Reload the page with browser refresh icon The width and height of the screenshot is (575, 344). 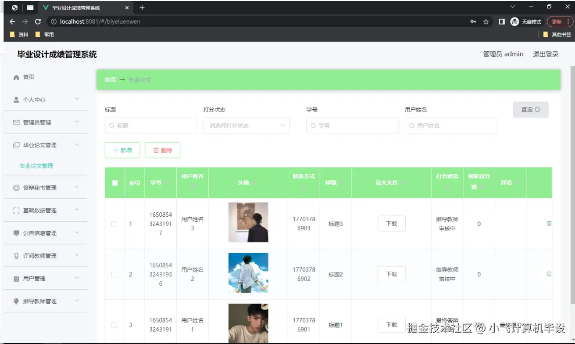[x=38, y=21]
